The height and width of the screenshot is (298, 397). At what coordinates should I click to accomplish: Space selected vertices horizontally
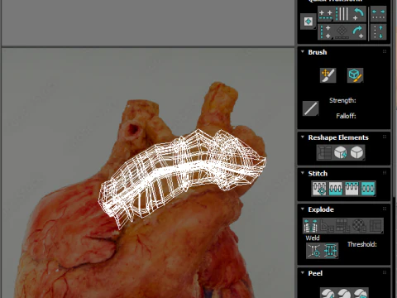click(378, 14)
